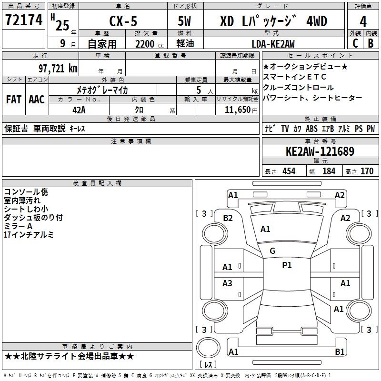Select the 保証書 item
This screenshot has height=381, width=381.
[x=16, y=128]
